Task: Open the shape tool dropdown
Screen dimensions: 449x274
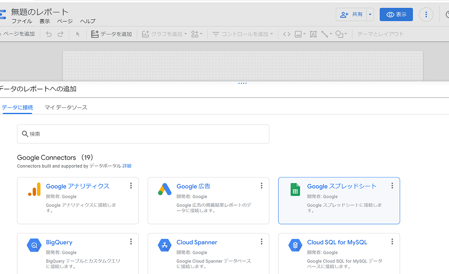Action: [x=341, y=34]
